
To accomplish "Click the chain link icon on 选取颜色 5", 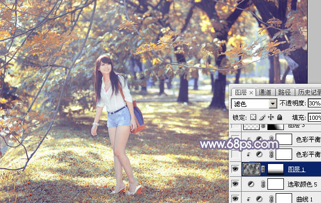I will (263, 184).
